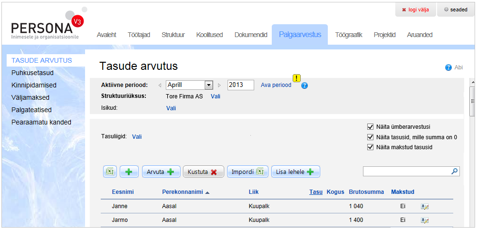The width and height of the screenshot is (477, 230).
Task: Click the Ava periood link
Action: 276,85
